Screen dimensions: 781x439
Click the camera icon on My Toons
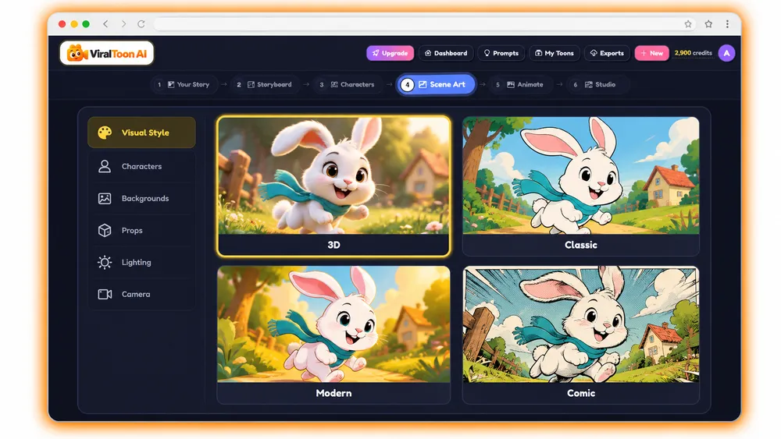click(538, 53)
